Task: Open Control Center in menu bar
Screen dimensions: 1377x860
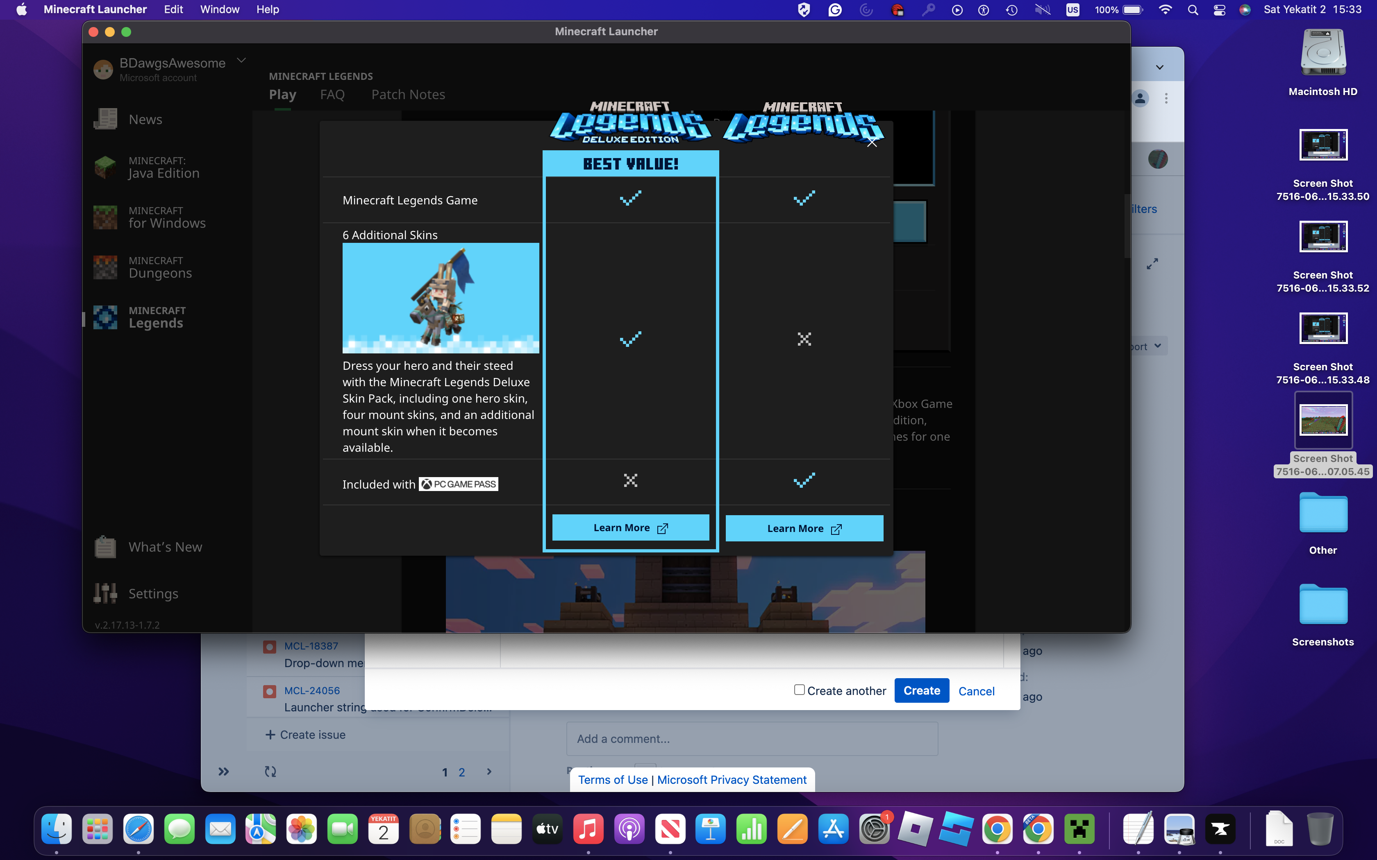Action: point(1219,10)
